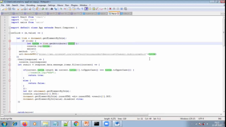Click the Save Current Recorded Macro icon

pyautogui.click(x=126, y=9)
